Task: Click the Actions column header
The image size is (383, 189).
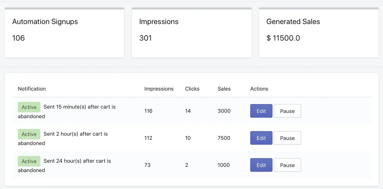Action: point(259,89)
